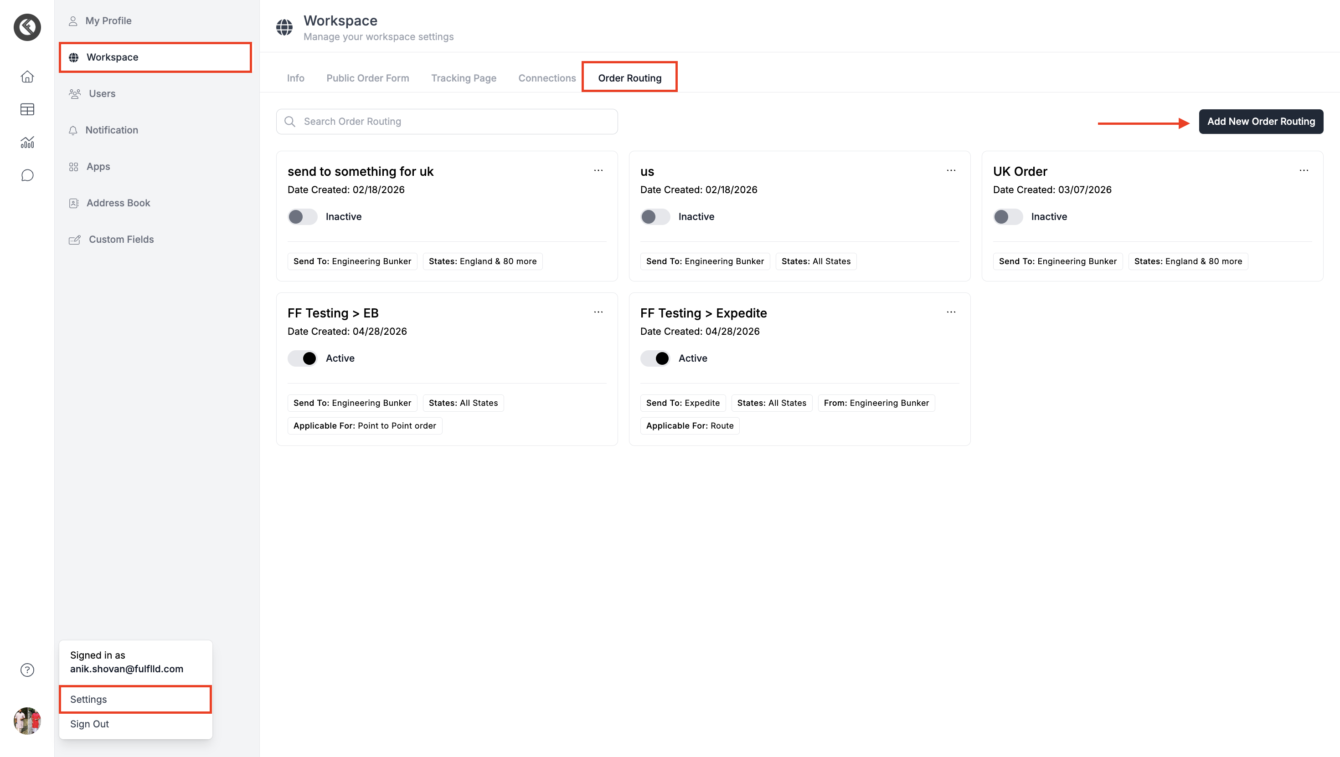1340x757 pixels.
Task: Disable the FF Testing > EB active toggle
Action: click(x=302, y=358)
